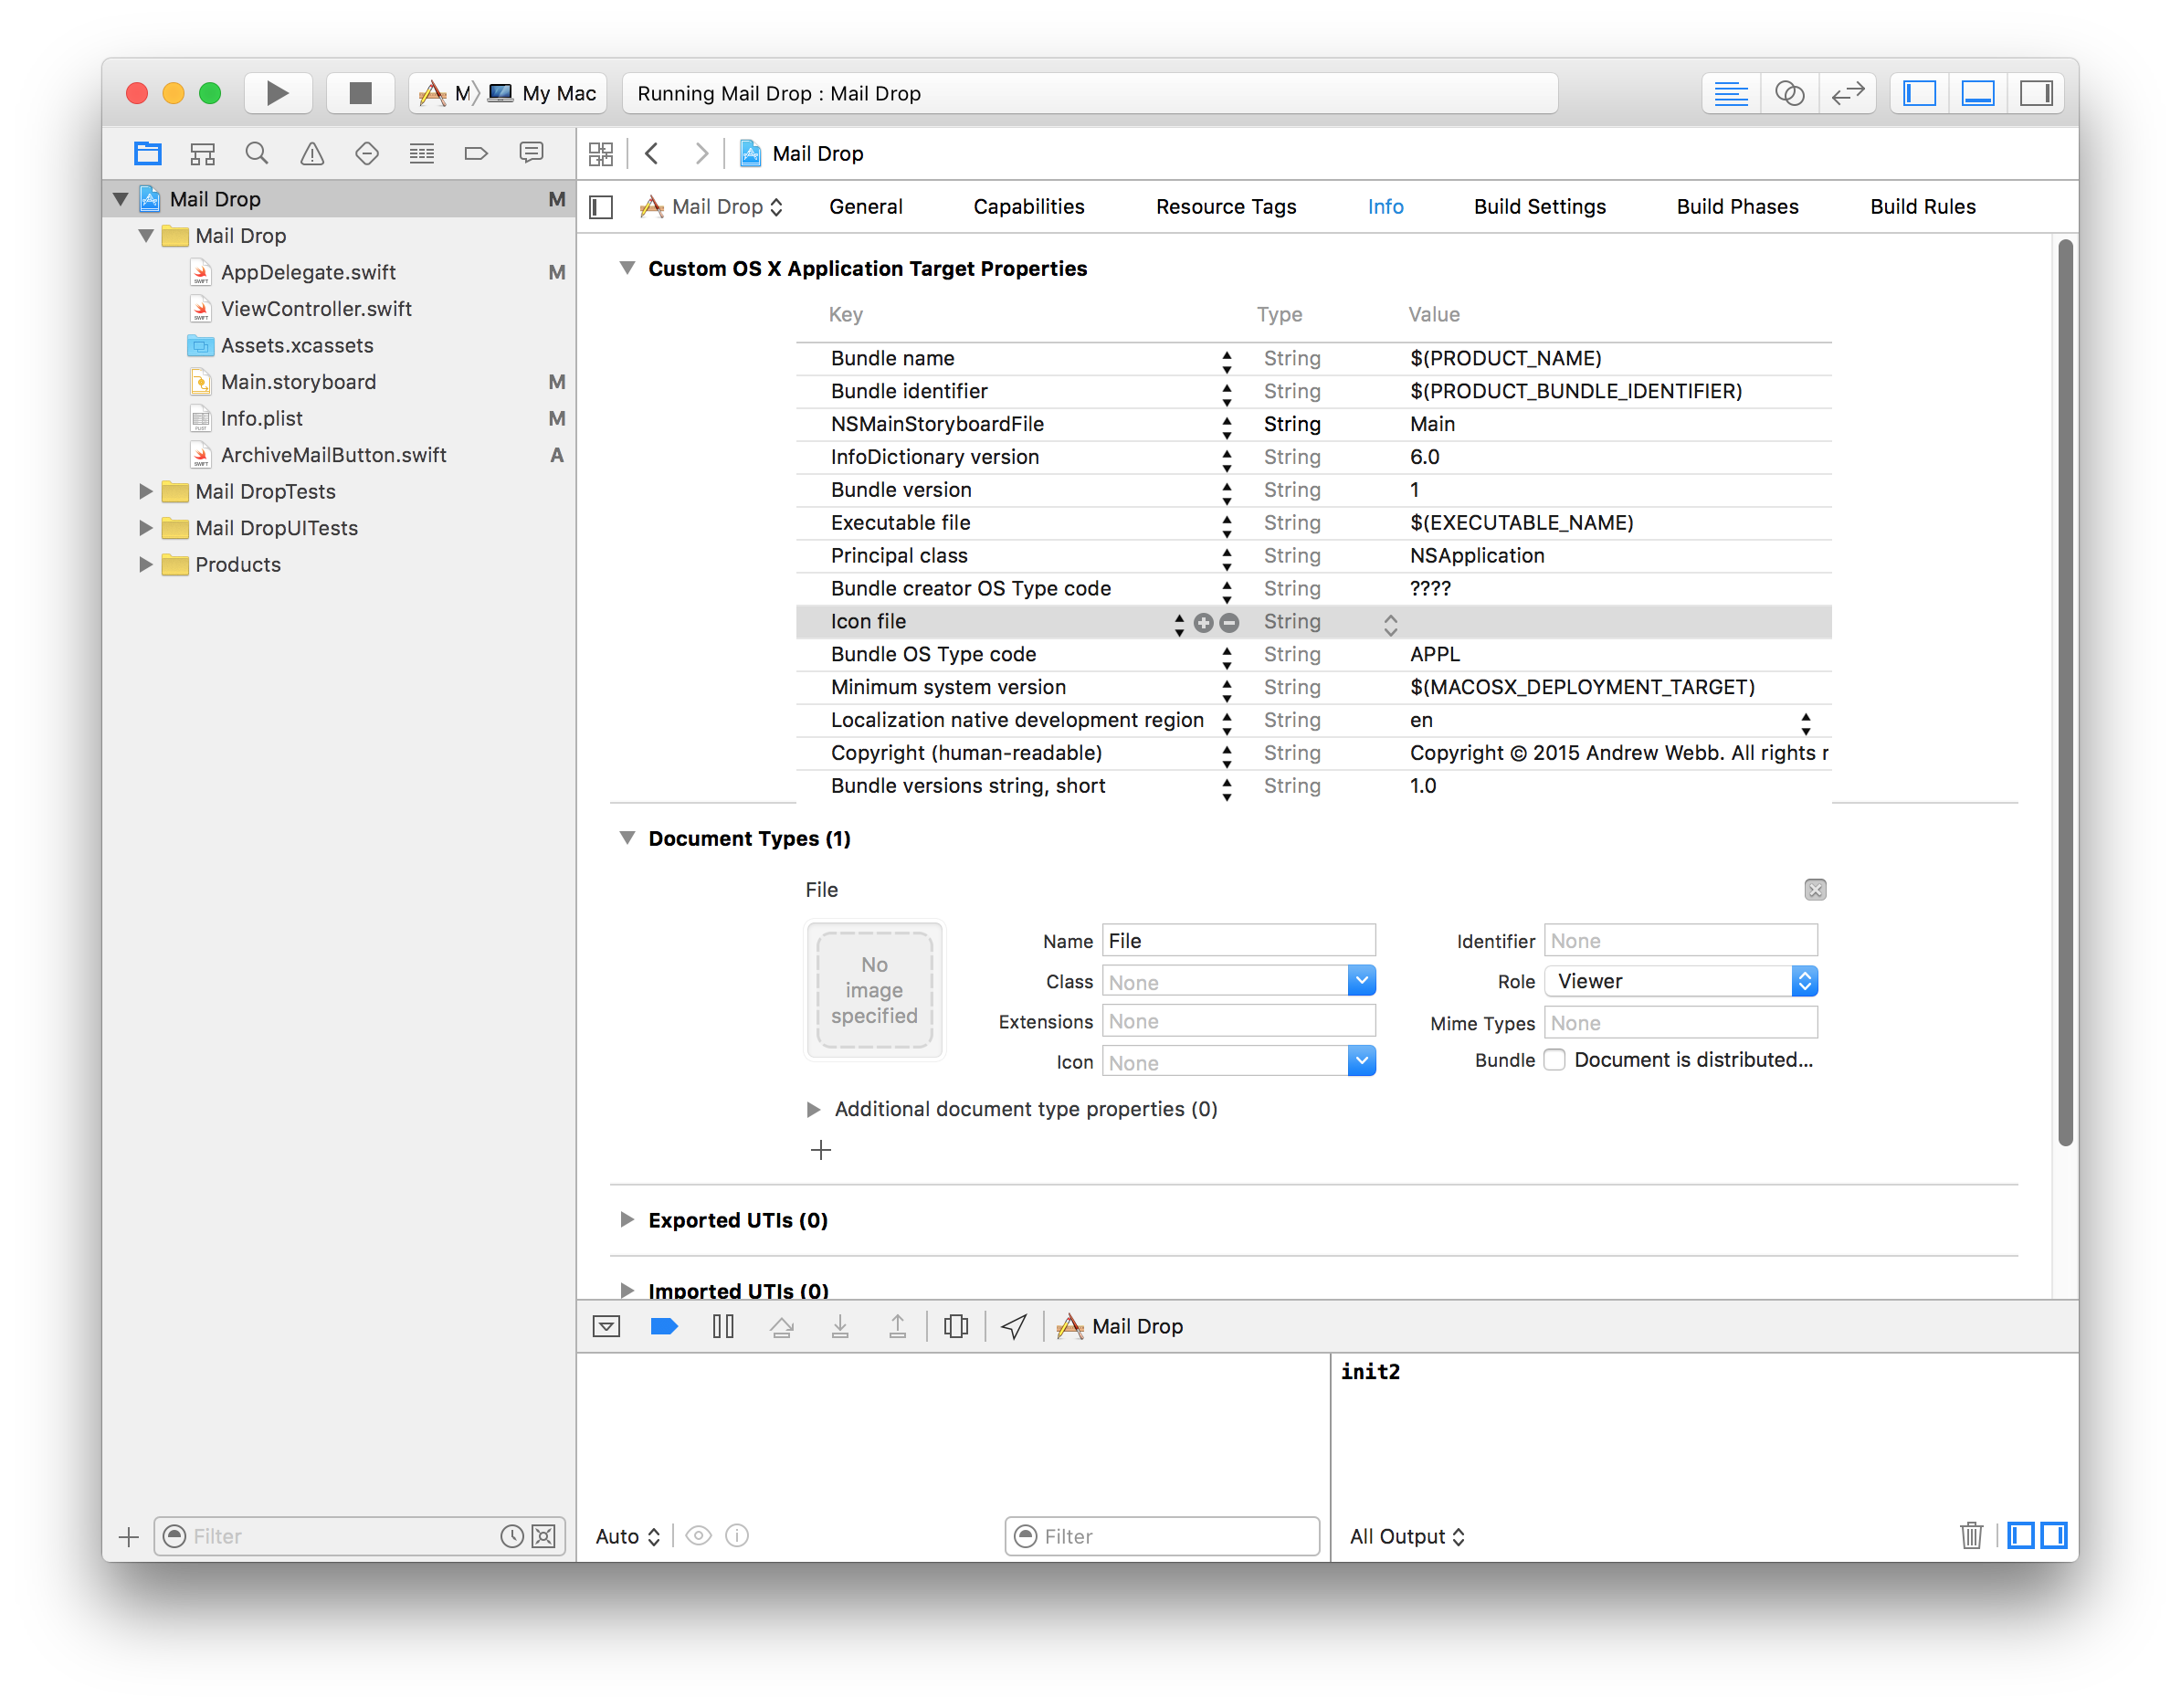
Task: Toggle breakpoints in the debug bar
Action: click(x=664, y=1326)
